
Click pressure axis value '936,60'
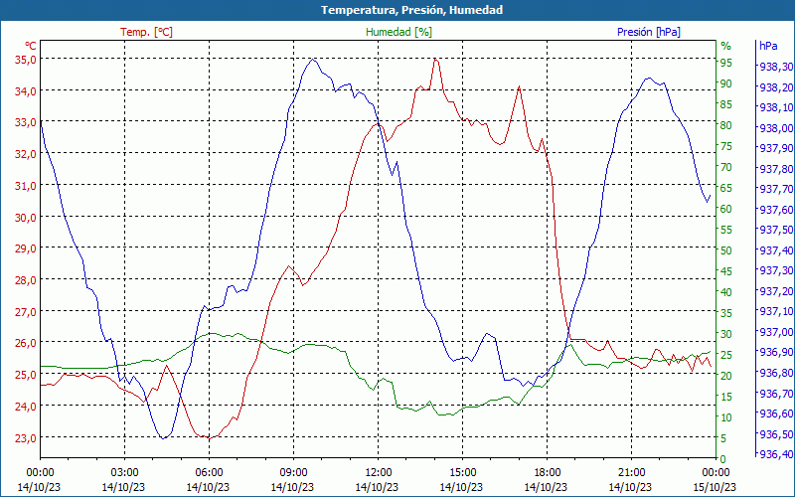(776, 414)
